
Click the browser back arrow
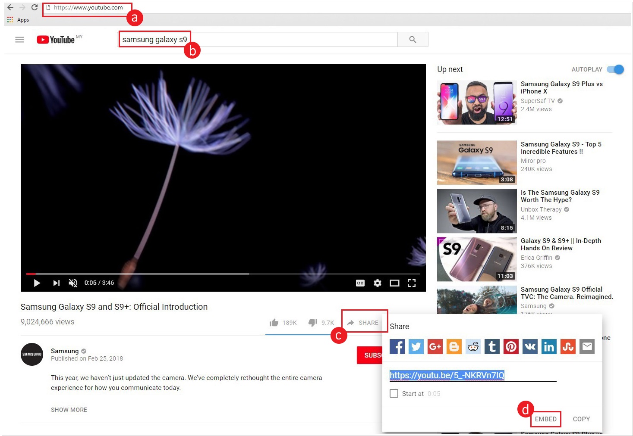pos(10,7)
